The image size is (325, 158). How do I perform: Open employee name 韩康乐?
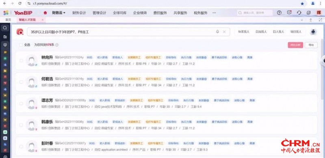(x=47, y=122)
